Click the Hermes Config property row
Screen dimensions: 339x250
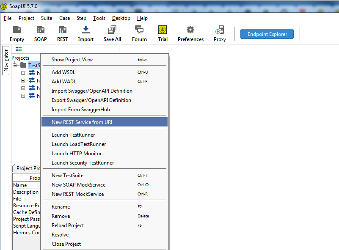27,233
